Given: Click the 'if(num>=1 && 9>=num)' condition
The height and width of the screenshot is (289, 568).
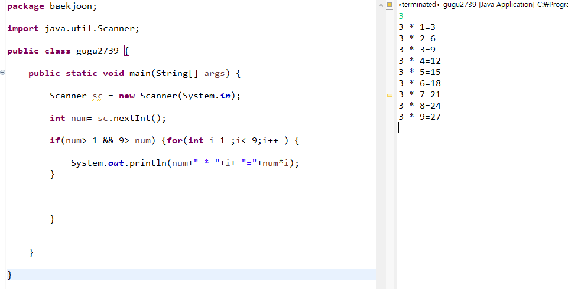Looking at the screenshot, I should point(102,140).
